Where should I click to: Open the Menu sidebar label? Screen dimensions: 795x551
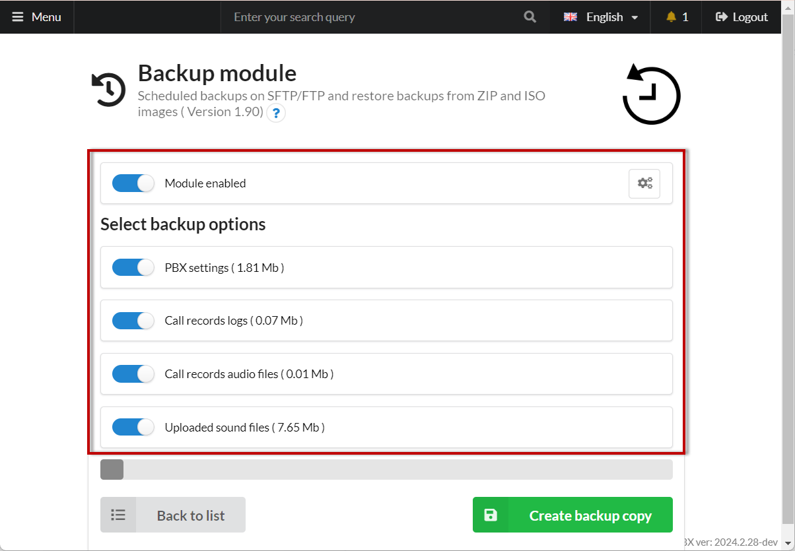coord(46,17)
